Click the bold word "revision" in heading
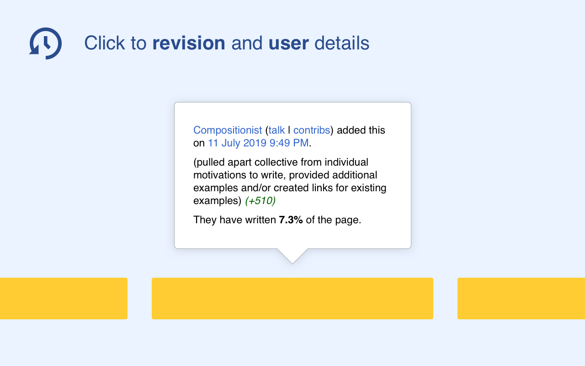585x366 pixels. click(x=188, y=43)
